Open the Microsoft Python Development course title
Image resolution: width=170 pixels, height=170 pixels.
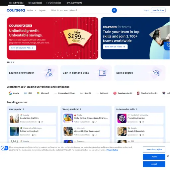(x=87, y=131)
